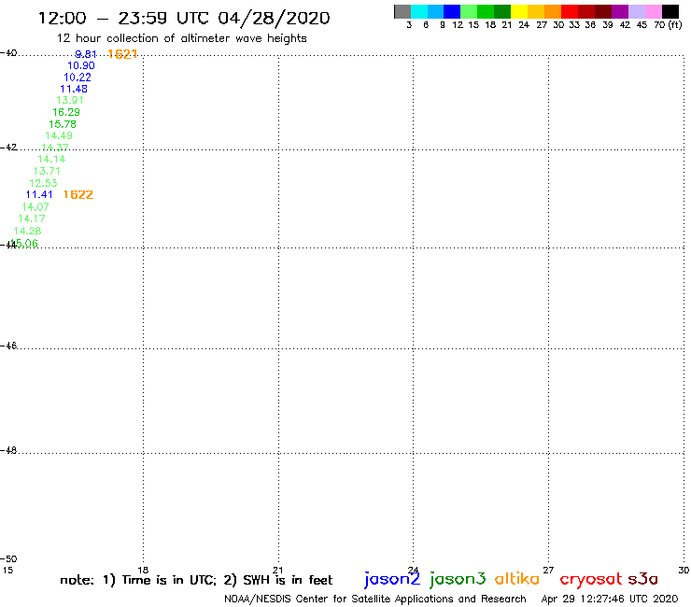Select the wave height value 14.17
Screen dimensions: 691x607
pos(32,219)
